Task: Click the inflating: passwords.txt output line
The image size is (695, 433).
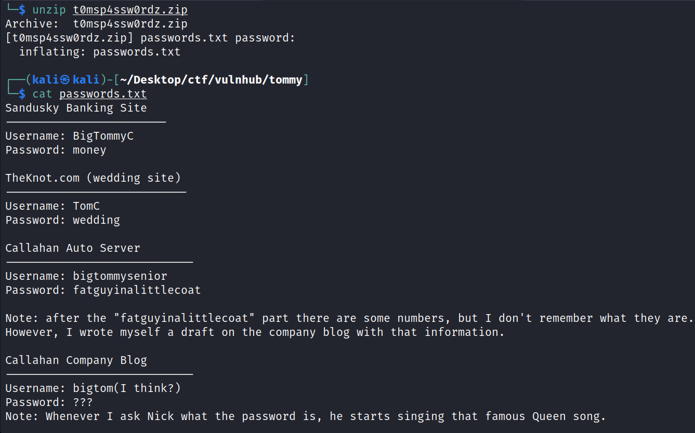Action: coord(100,52)
